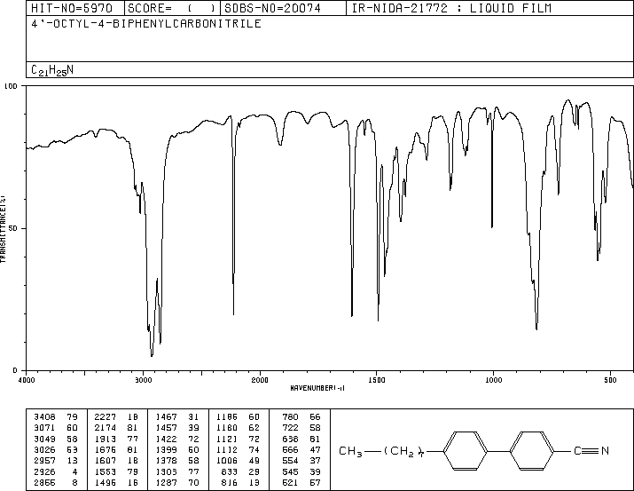Click peak table entry 1467

point(166,417)
